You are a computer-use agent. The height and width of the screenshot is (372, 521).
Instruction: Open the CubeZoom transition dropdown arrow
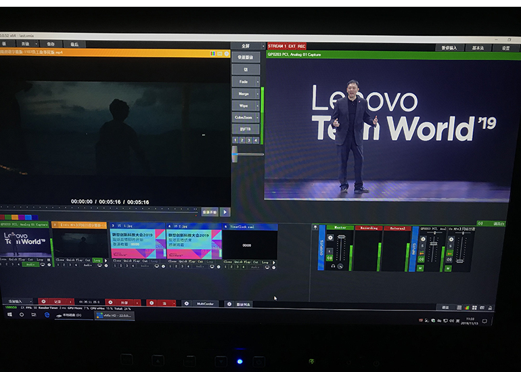tap(258, 117)
